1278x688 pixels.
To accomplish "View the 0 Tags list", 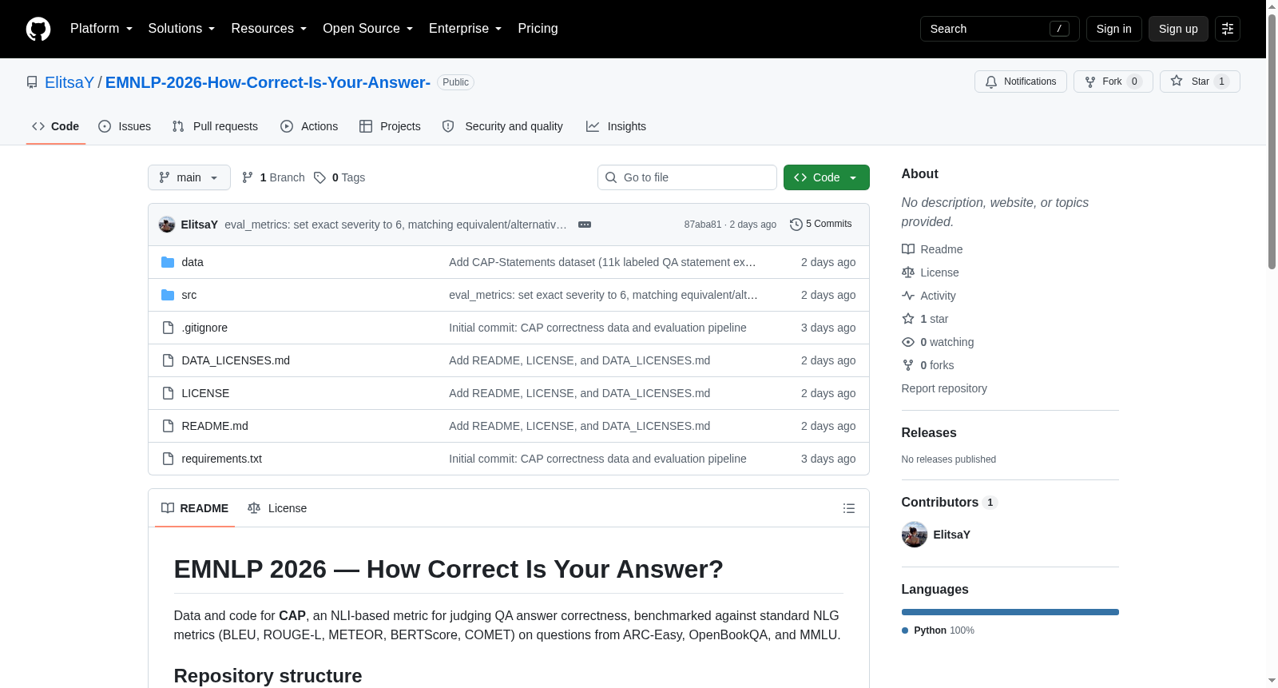I will (x=339, y=177).
